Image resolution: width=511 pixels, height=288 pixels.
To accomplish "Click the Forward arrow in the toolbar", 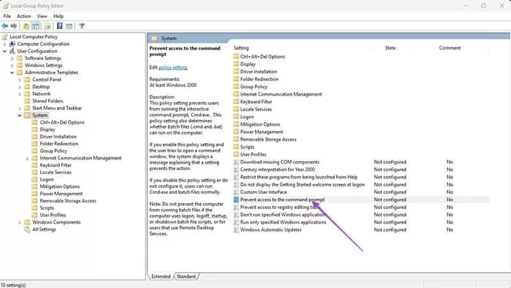I will pyautogui.click(x=13, y=26).
